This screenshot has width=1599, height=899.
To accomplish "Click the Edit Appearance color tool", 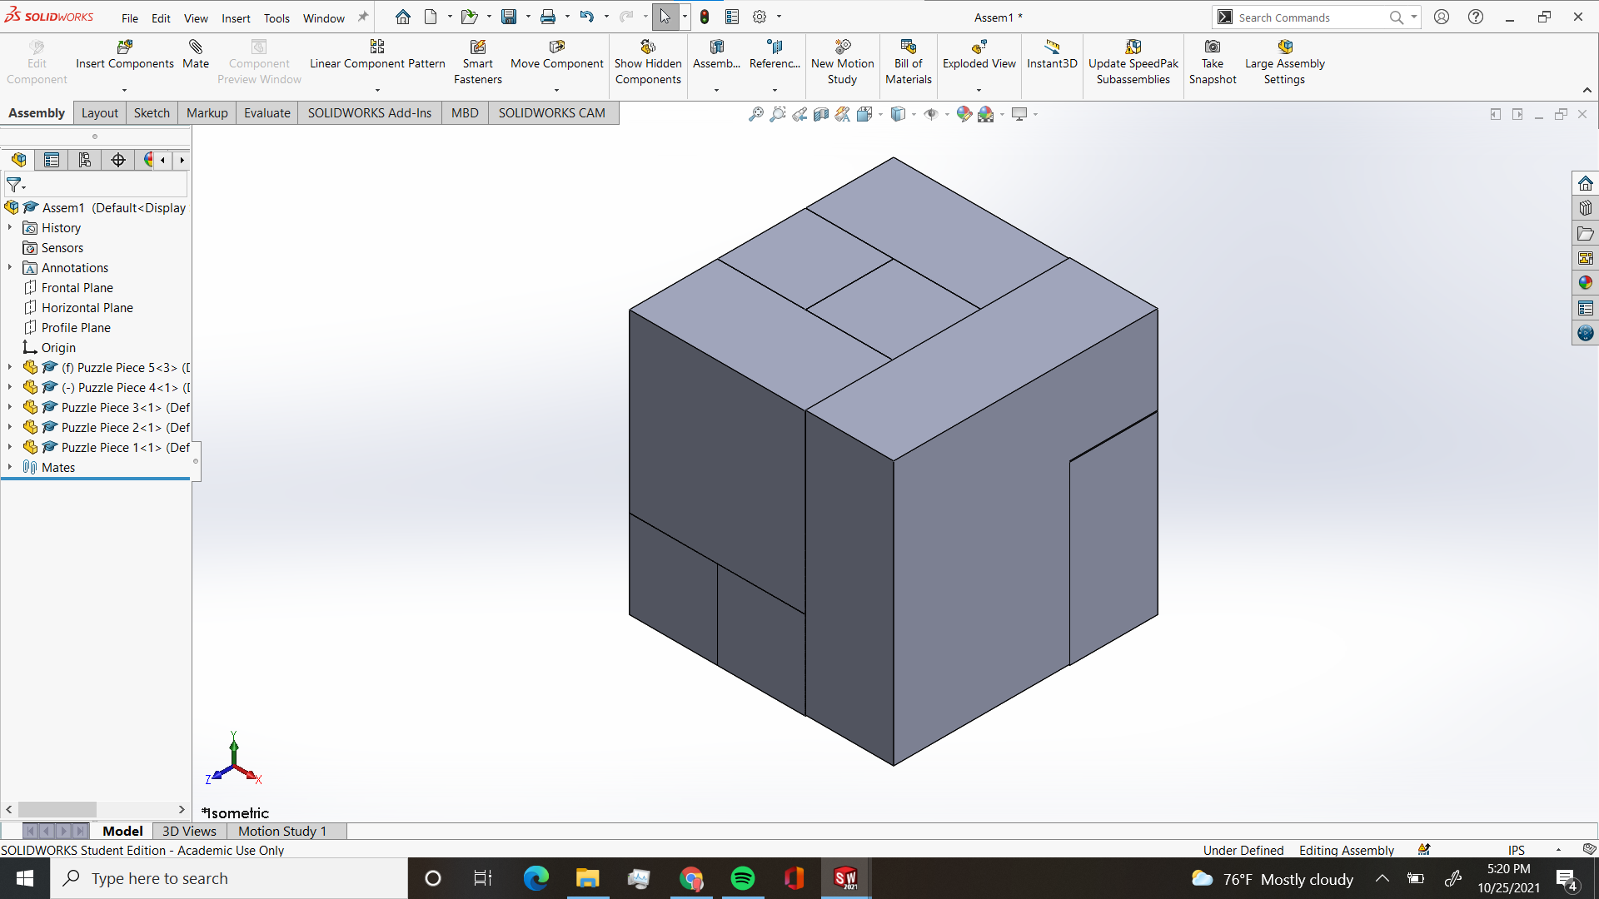I will [964, 114].
